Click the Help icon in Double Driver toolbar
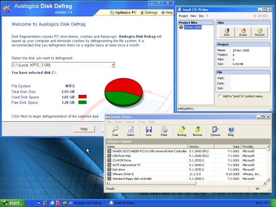This screenshot has width=276, height=207. click(x=231, y=131)
